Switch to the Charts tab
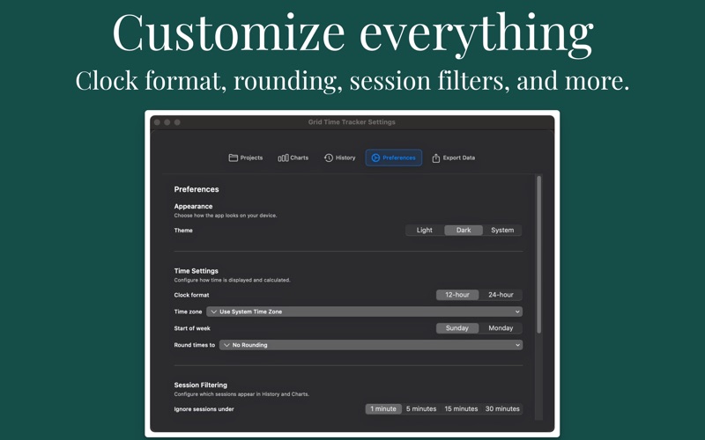705x440 pixels. 293,158
